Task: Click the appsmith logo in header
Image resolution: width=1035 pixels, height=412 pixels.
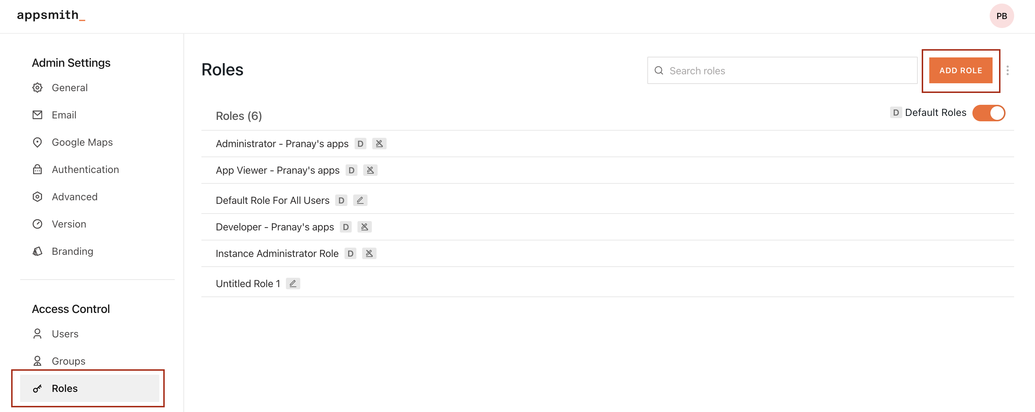Action: tap(51, 15)
